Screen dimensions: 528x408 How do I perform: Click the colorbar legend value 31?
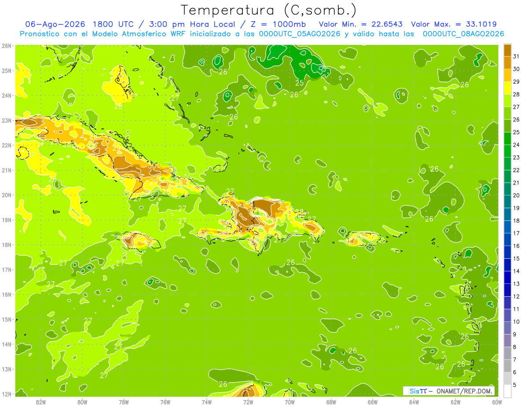pos(517,56)
